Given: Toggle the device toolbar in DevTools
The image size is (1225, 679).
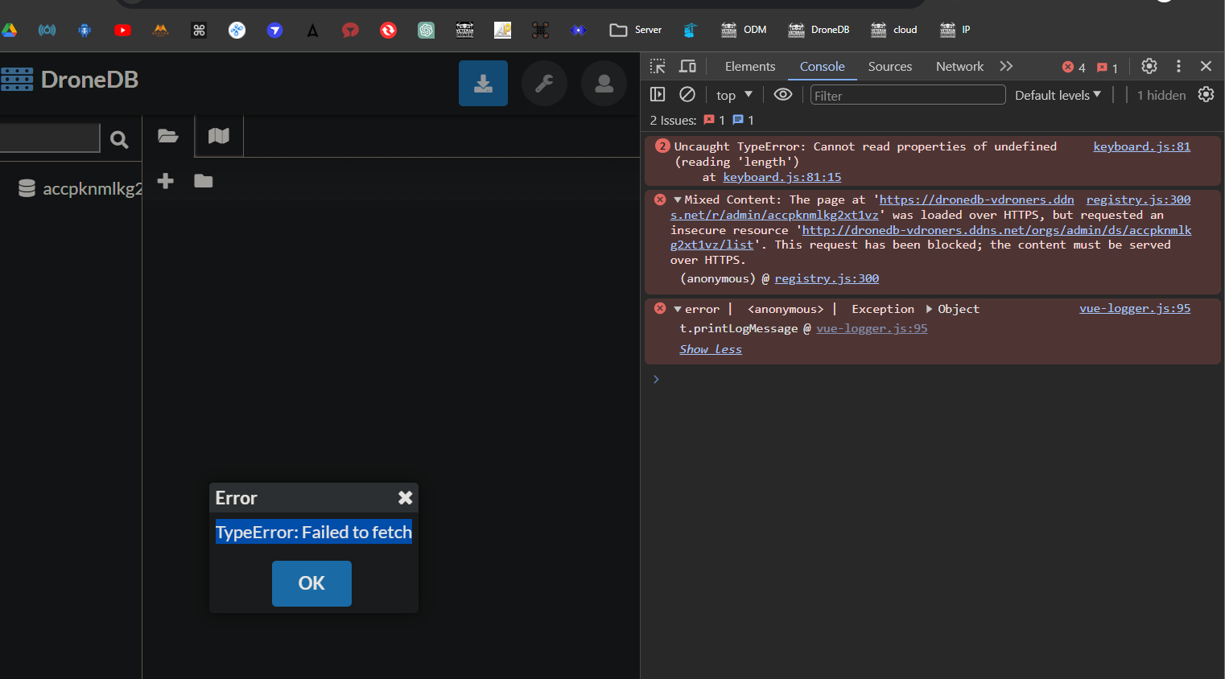Looking at the screenshot, I should [x=687, y=66].
